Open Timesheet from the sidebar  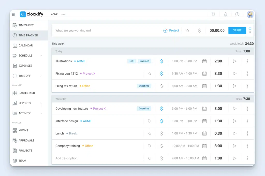[26, 25]
